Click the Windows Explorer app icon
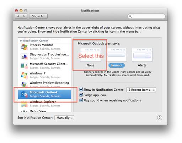182x143 pixels. coord(24,104)
